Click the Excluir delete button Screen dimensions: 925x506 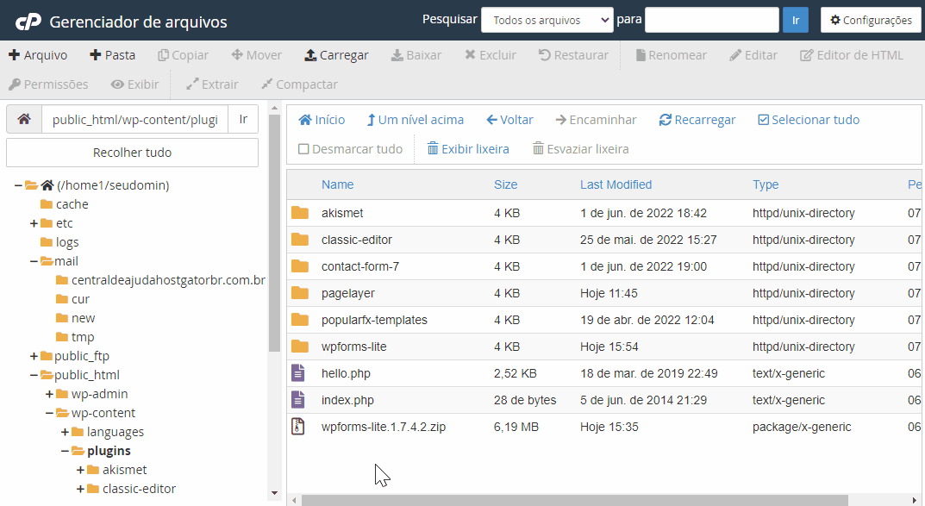point(491,55)
